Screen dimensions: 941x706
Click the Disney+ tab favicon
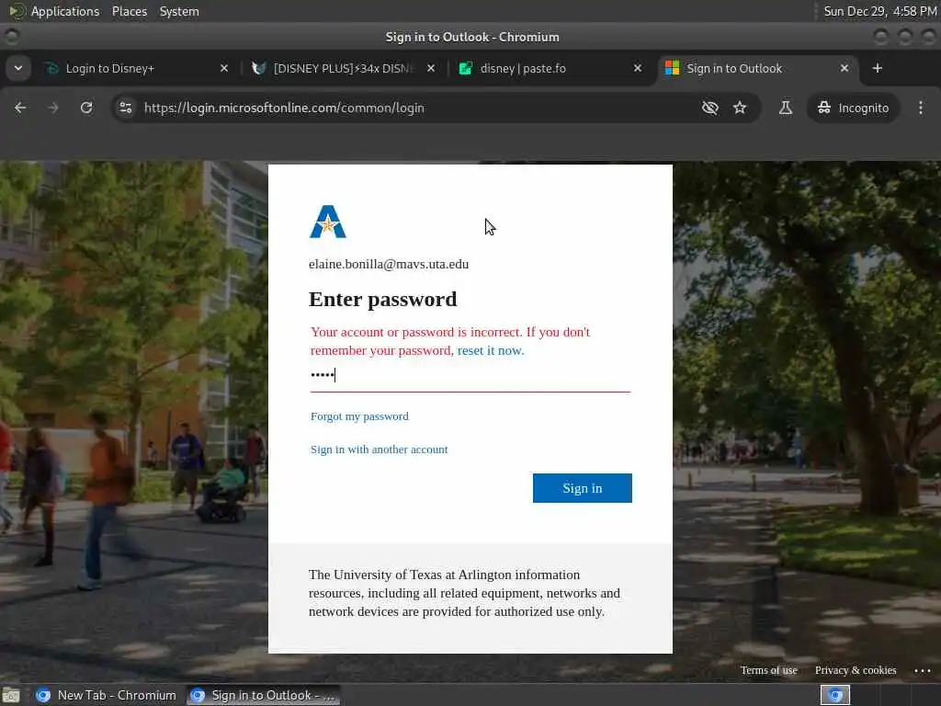[x=52, y=68]
